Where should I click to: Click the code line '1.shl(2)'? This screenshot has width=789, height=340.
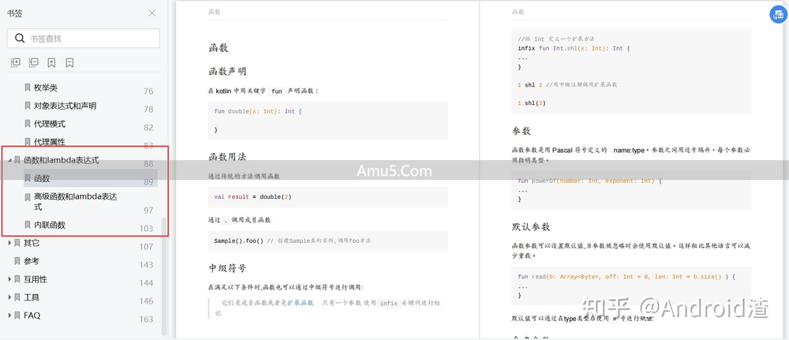531,103
